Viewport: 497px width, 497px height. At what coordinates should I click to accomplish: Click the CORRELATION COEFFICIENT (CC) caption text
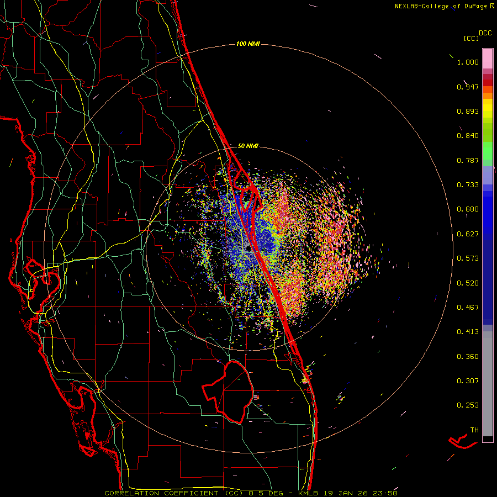coord(174,493)
